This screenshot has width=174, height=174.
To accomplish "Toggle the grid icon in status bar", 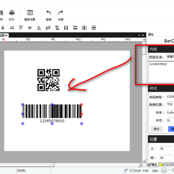I will coord(131,171).
